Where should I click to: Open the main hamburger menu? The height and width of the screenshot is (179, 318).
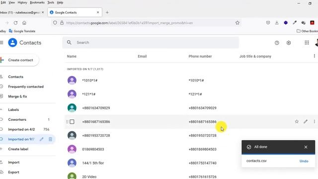tap(1, 43)
